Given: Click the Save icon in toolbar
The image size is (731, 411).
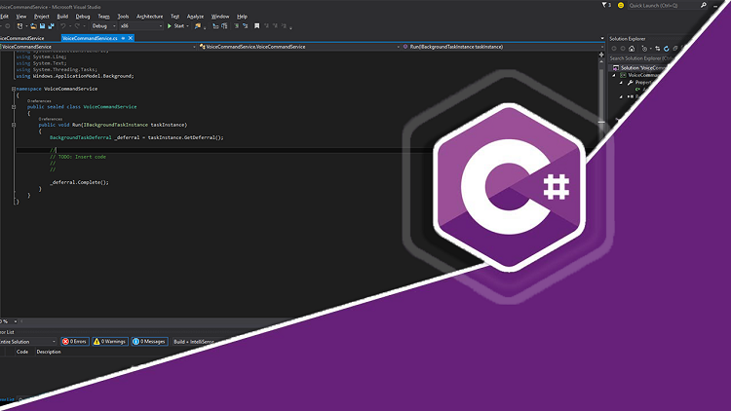Looking at the screenshot, I should point(43,26).
